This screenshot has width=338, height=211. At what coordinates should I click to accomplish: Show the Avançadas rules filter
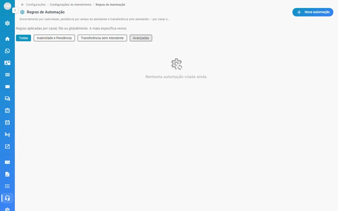click(x=141, y=38)
